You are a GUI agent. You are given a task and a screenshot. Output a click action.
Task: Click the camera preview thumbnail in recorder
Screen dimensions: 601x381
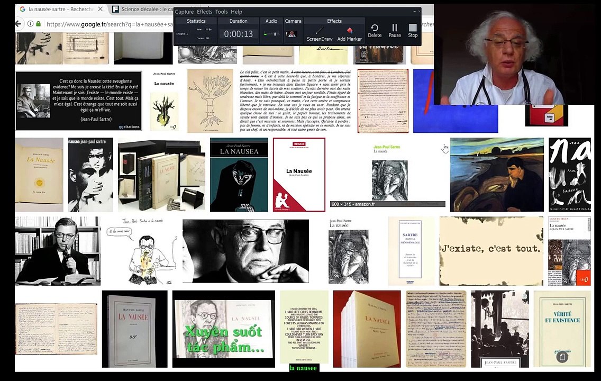point(292,34)
